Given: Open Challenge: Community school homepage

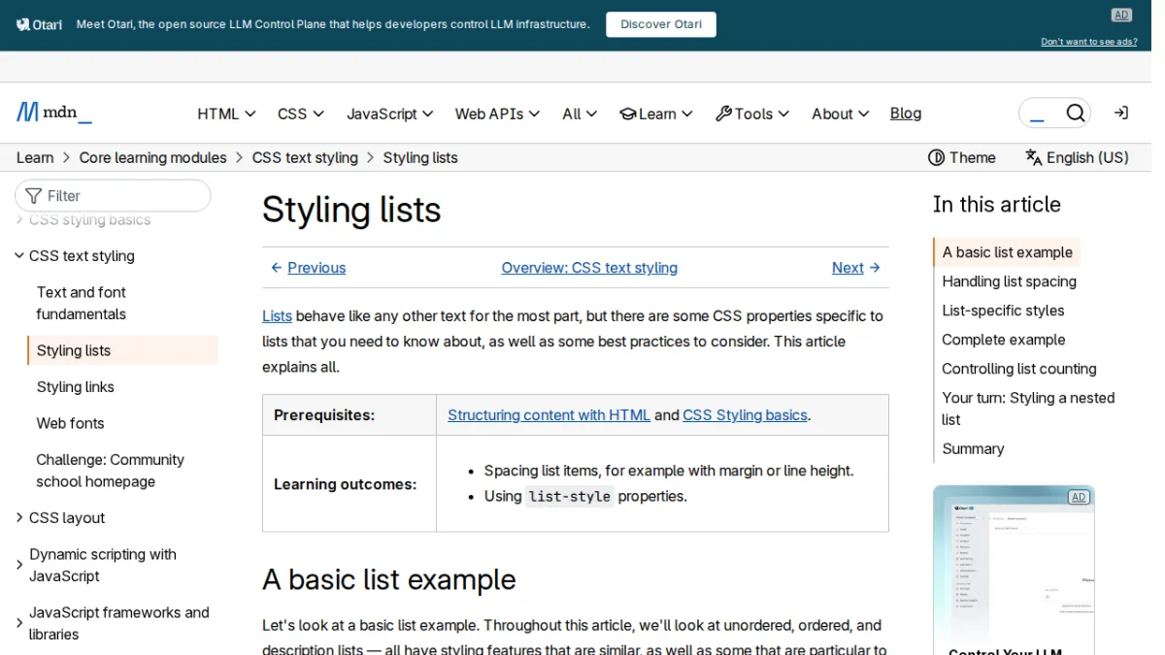Looking at the screenshot, I should 110,471.
